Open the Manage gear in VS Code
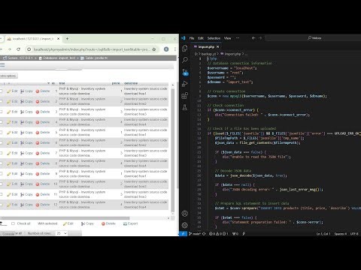The image size is (361, 270). (185, 225)
